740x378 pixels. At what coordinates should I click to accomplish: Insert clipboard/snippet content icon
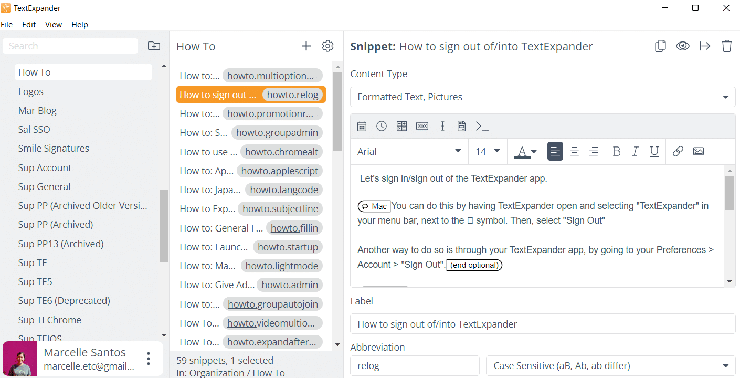click(461, 126)
